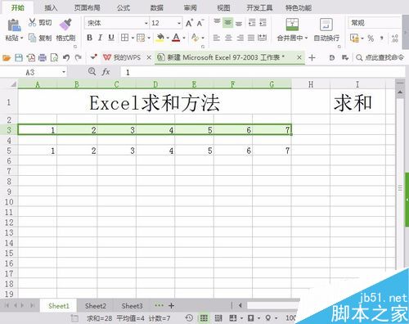
Task: Select column H header
Action: [311, 84]
